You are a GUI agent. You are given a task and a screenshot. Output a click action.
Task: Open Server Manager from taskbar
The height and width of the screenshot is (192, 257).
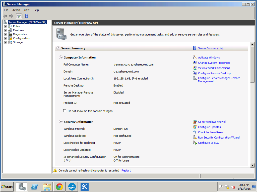[x=22, y=186]
